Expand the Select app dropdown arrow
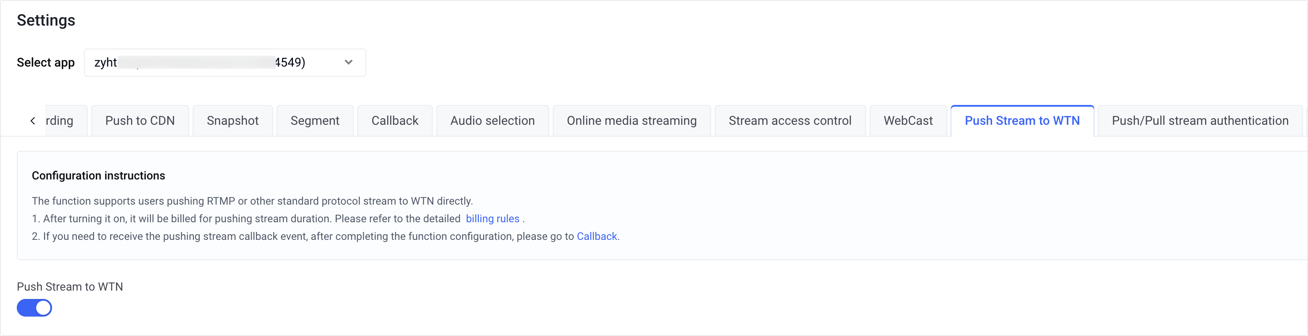Viewport: 1308px width, 336px height. click(x=348, y=63)
